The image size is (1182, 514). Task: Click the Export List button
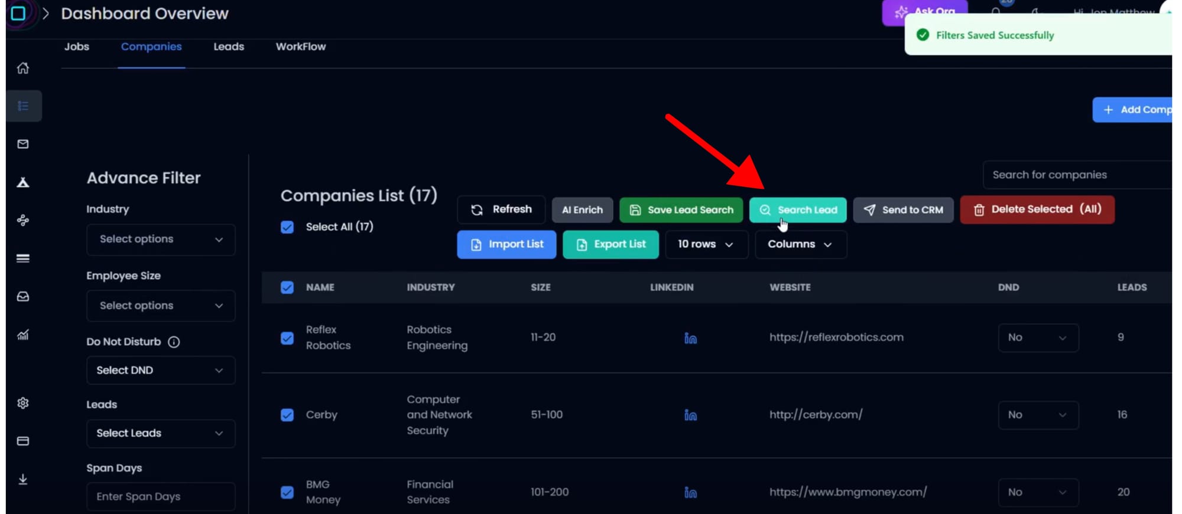(611, 244)
